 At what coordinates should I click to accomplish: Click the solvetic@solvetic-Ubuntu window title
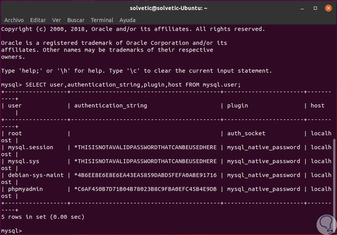pyautogui.click(x=168, y=8)
